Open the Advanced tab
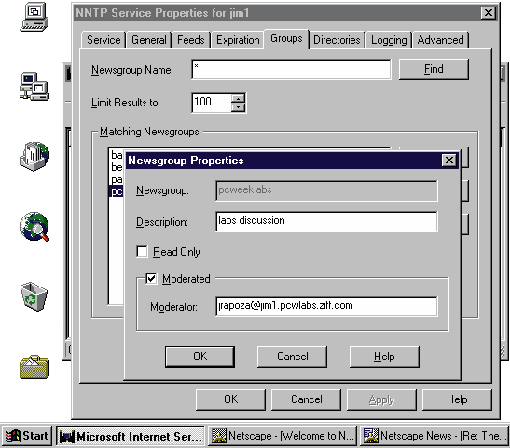510x448 pixels. [440, 40]
